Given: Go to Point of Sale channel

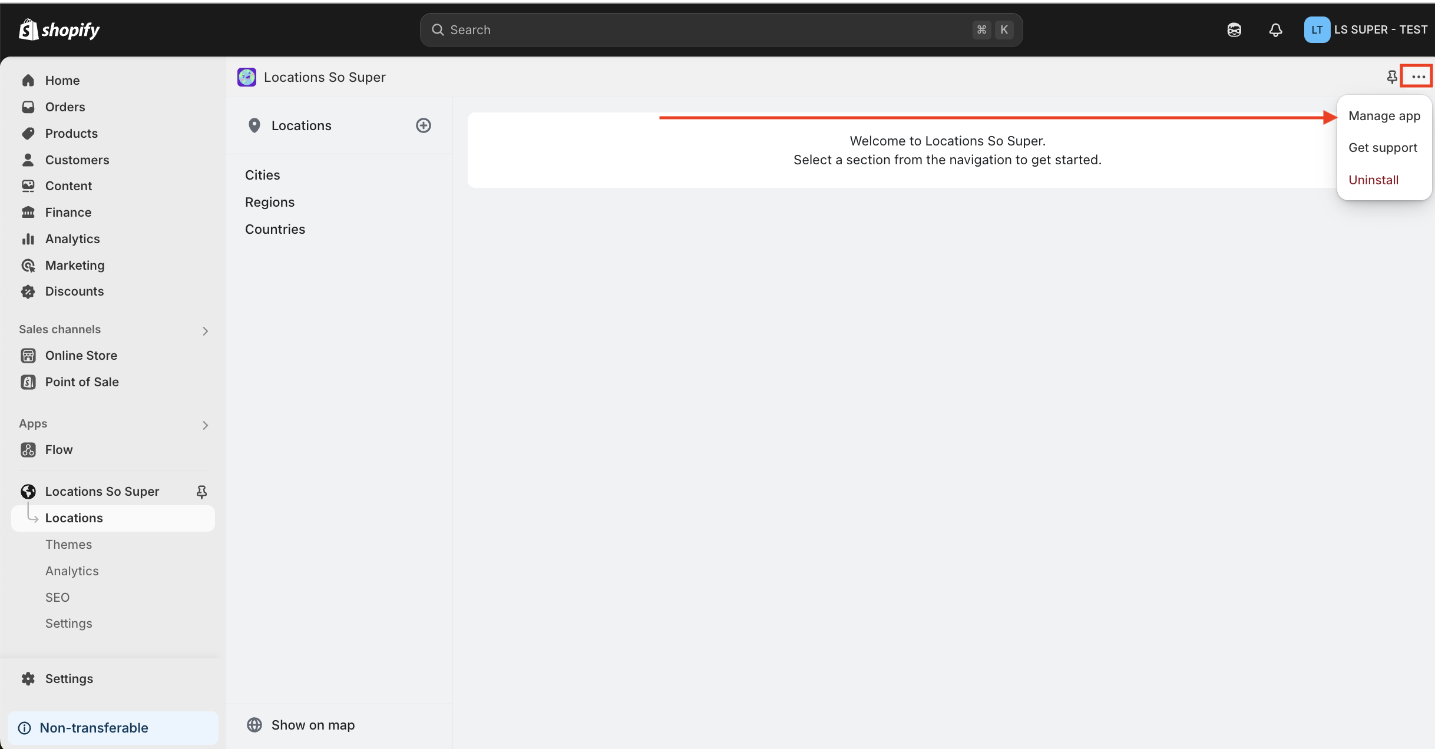Looking at the screenshot, I should pyautogui.click(x=82, y=382).
